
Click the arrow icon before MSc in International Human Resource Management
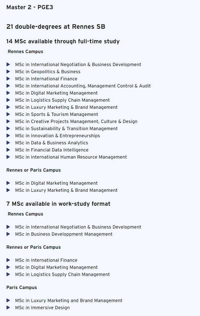pyautogui.click(x=8, y=157)
